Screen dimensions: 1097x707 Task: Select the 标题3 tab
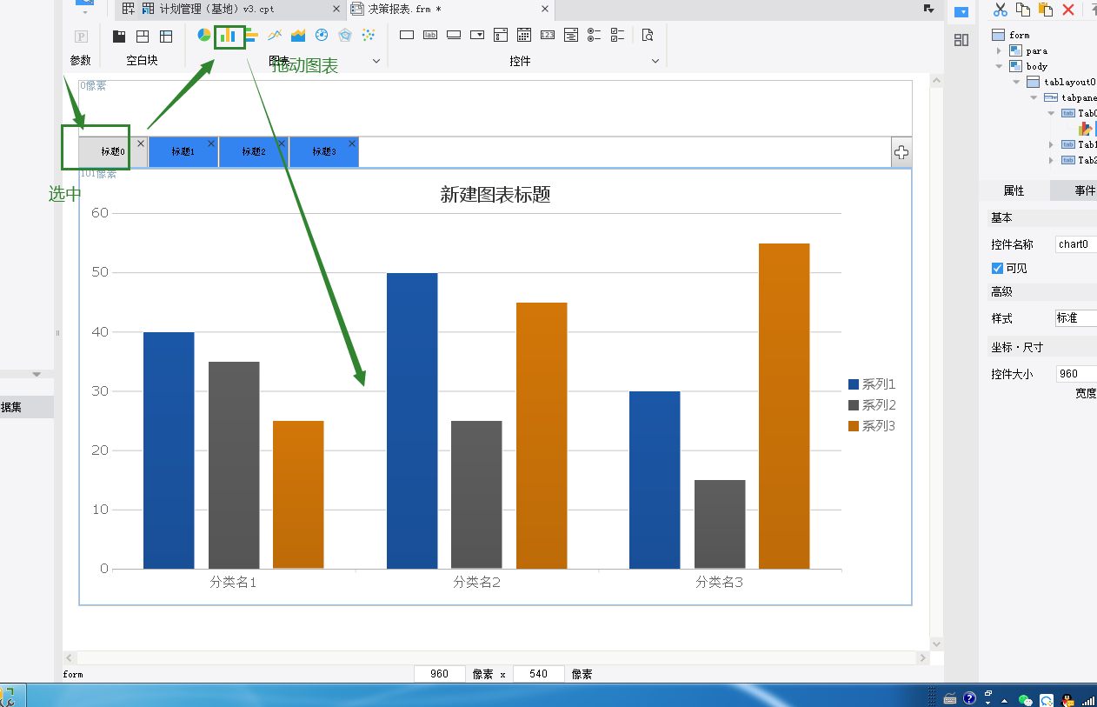tap(324, 152)
